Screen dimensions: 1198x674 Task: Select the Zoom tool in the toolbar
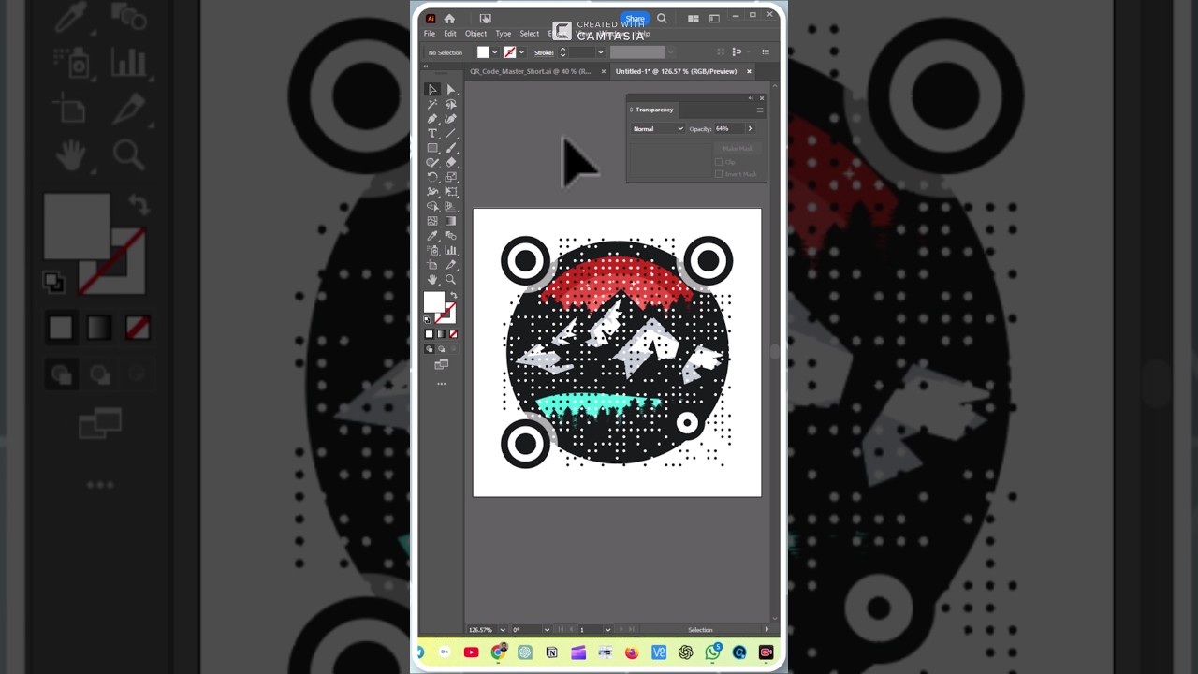click(x=450, y=279)
